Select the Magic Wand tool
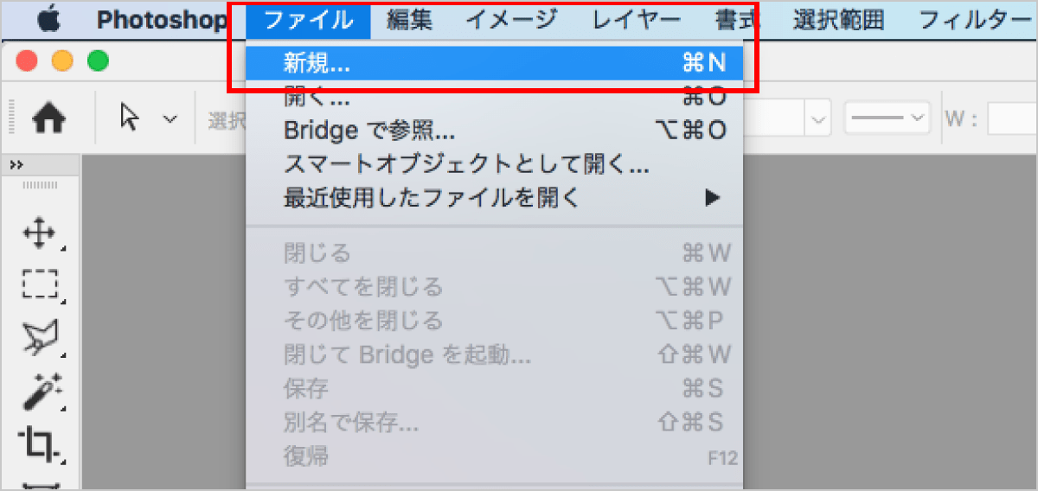The width and height of the screenshot is (1038, 491). [x=41, y=392]
